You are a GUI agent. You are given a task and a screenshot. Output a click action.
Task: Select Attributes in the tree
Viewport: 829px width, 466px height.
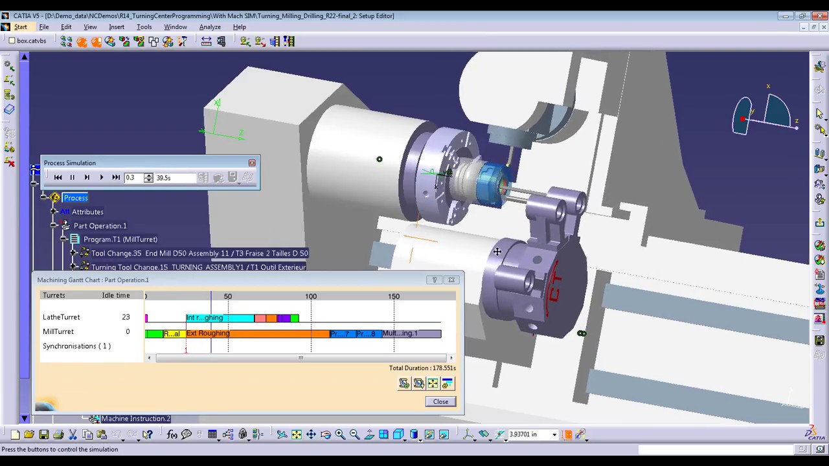(87, 212)
